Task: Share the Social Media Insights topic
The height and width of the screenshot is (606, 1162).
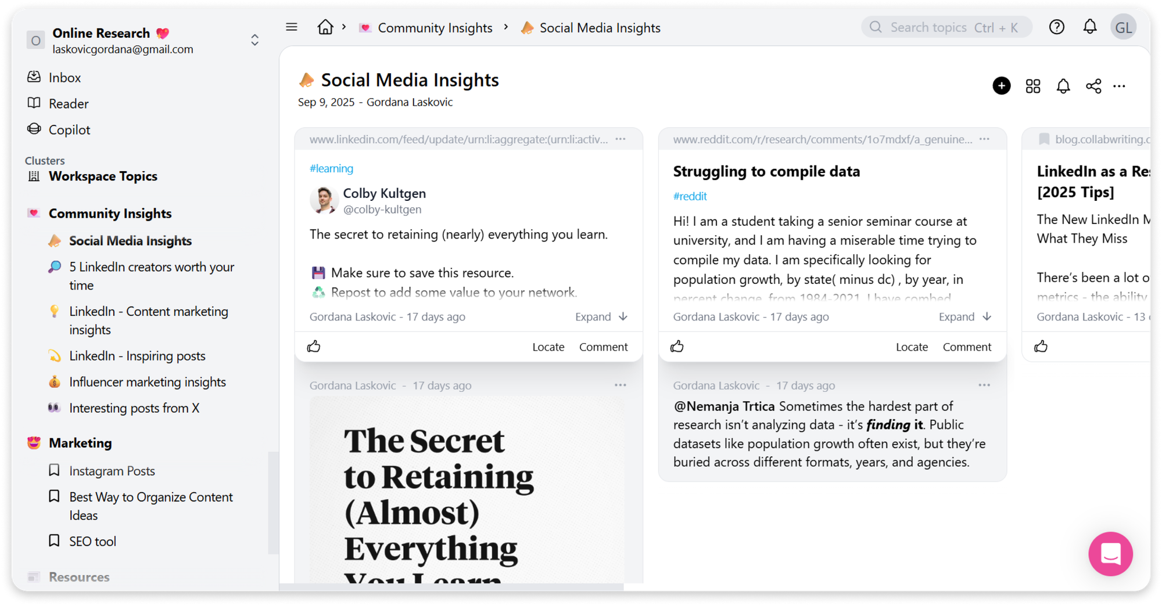Action: coord(1093,86)
